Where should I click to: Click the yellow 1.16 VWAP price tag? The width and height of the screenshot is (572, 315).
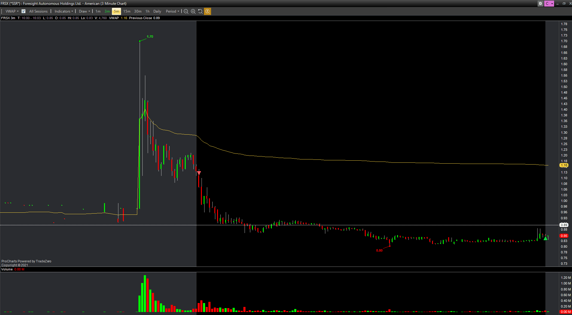click(x=564, y=165)
